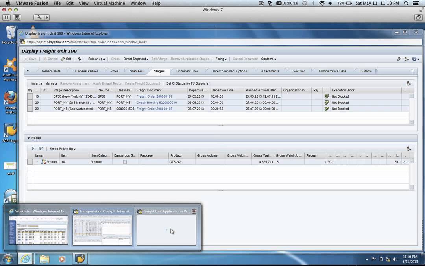Click Windows Explorer folder taskbar icon
Viewport: 425px width, 266px height.
pyautogui.click(x=44, y=259)
